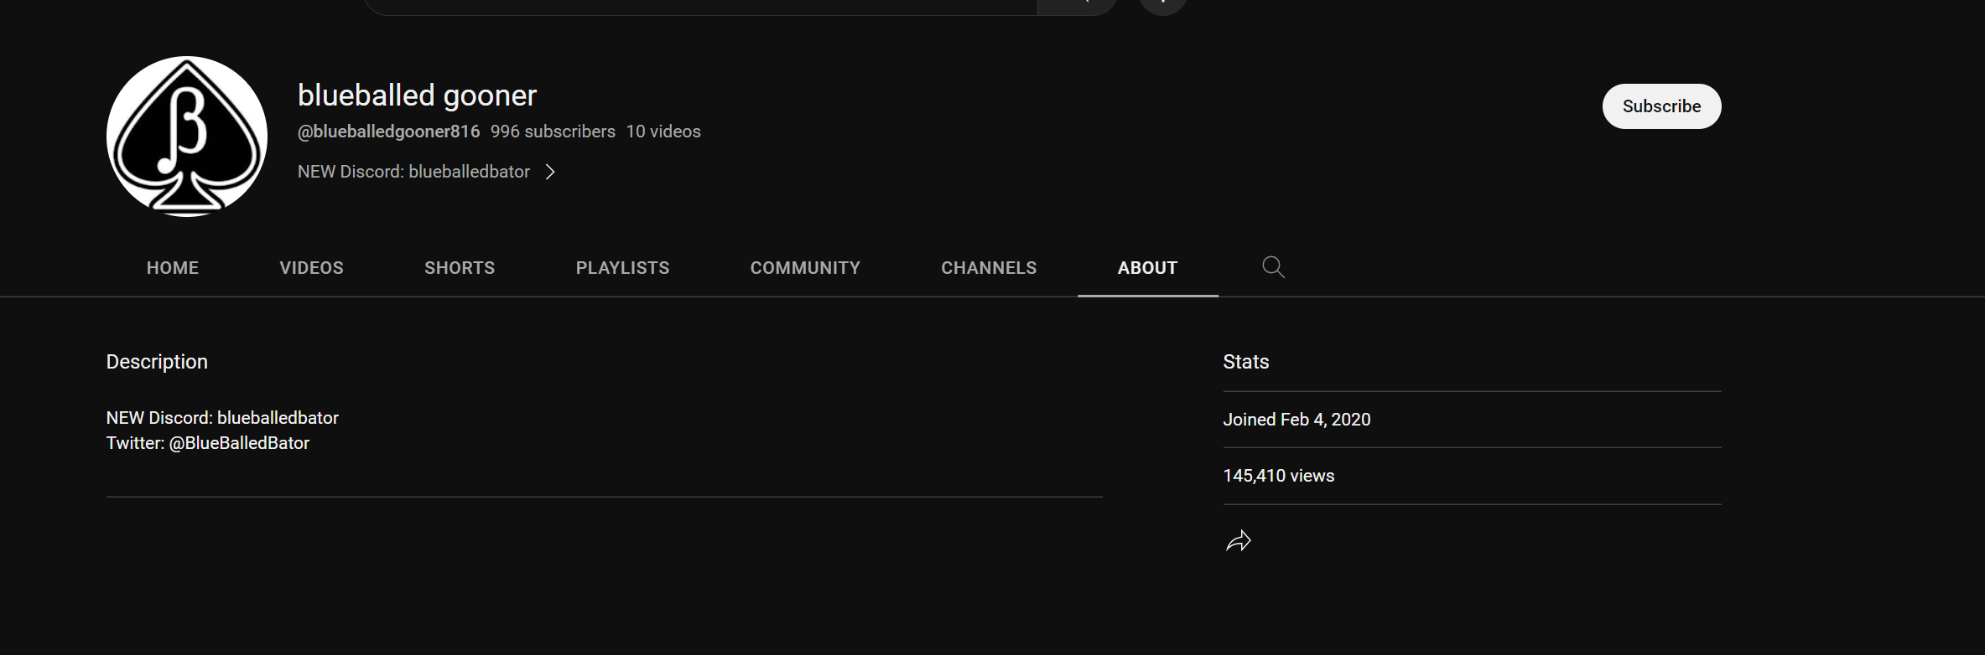
Task: Click the Twitter handle line in Description
Action: (208, 443)
